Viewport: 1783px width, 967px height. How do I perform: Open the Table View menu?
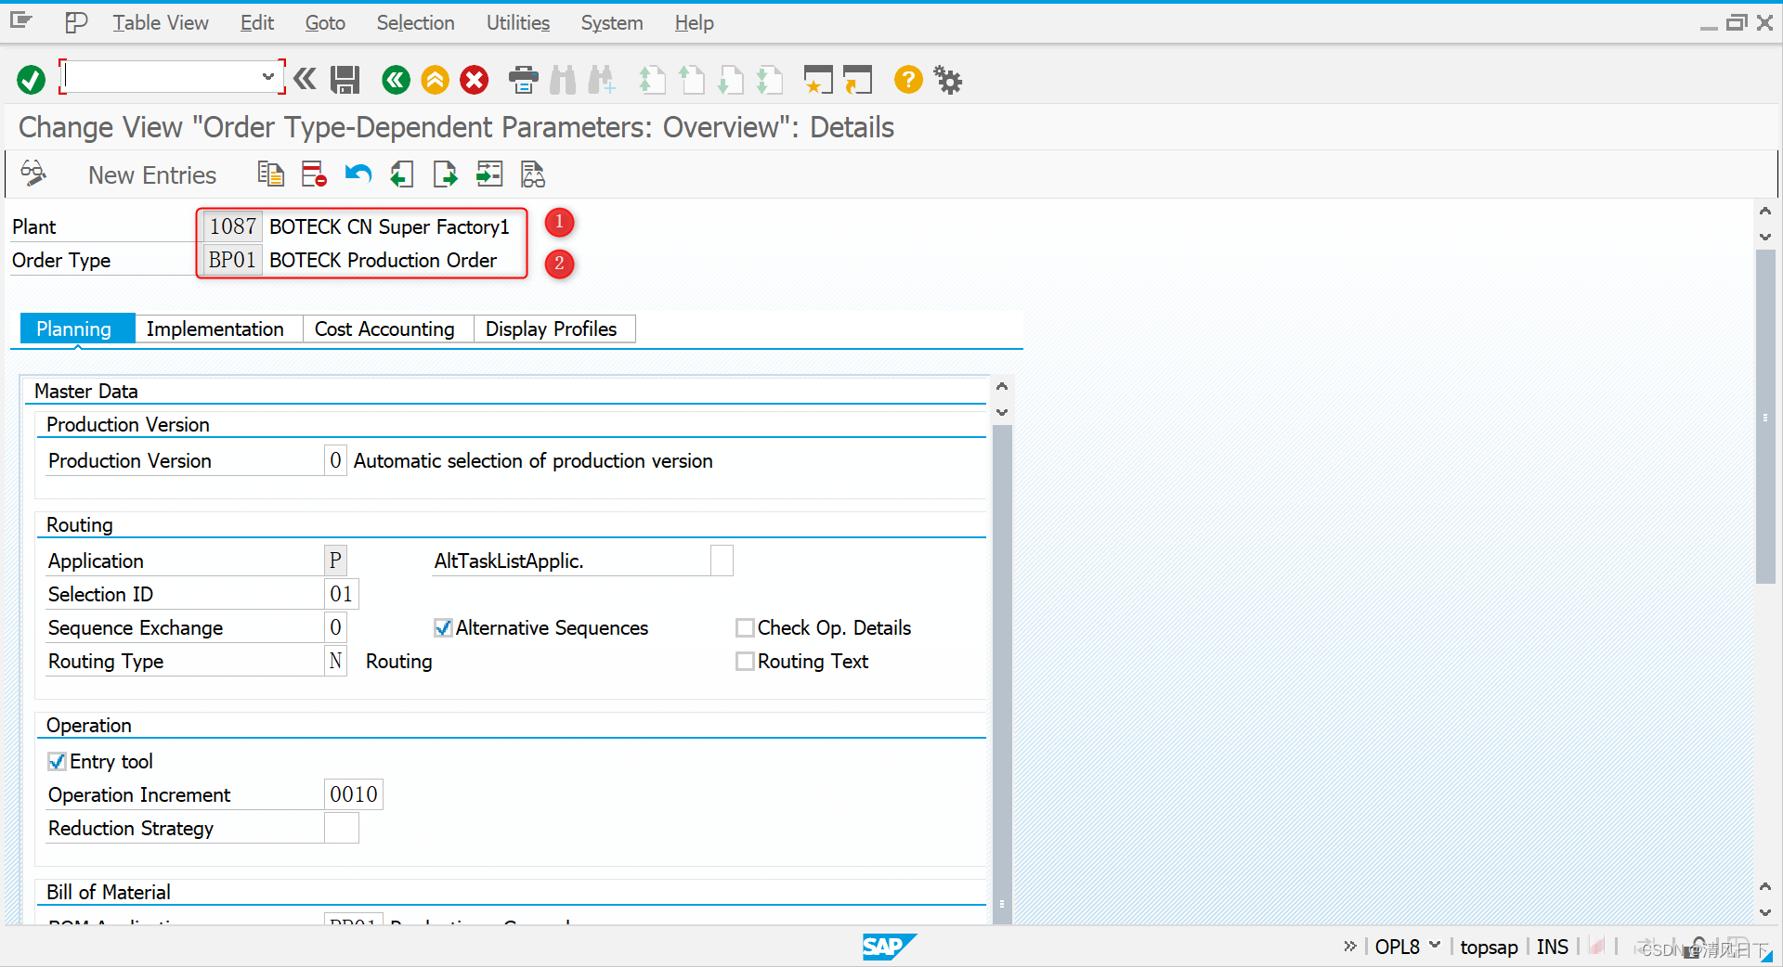point(161,22)
